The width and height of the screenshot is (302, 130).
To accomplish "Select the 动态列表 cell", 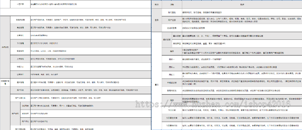I will coord(25,106).
